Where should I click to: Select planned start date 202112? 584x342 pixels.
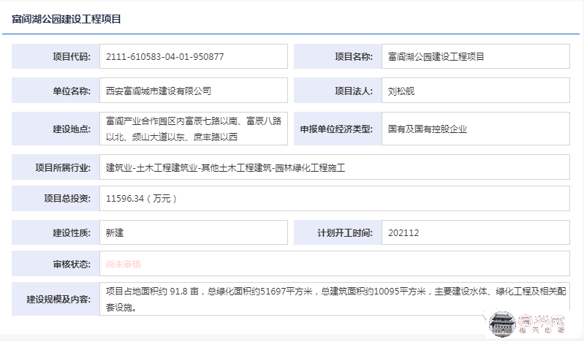[403, 233]
